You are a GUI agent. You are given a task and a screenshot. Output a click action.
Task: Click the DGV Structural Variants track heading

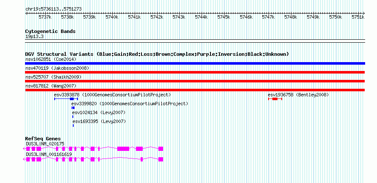coord(157,54)
